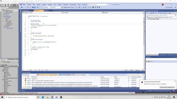Expand the Assembly-CSharp node in Solution Explorer

[x=147, y=19]
